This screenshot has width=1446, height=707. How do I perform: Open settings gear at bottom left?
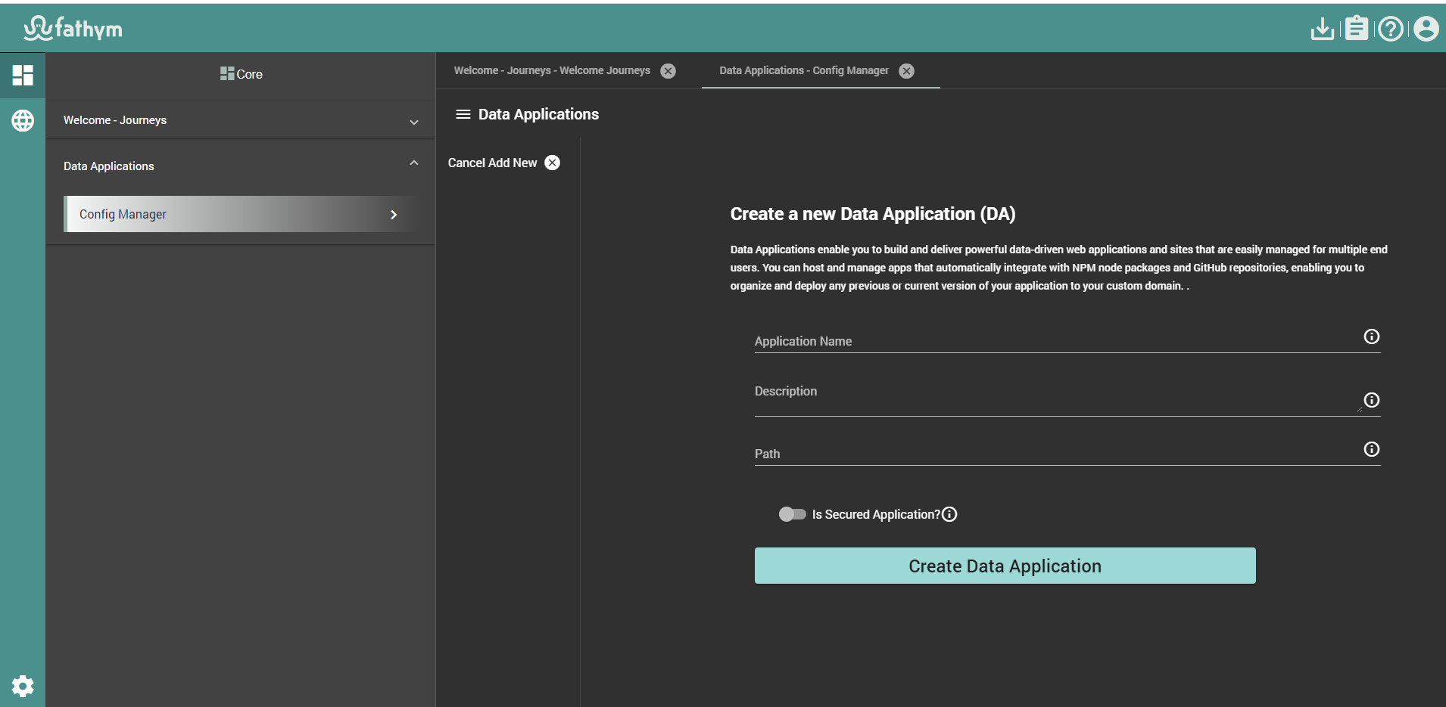pyautogui.click(x=23, y=686)
